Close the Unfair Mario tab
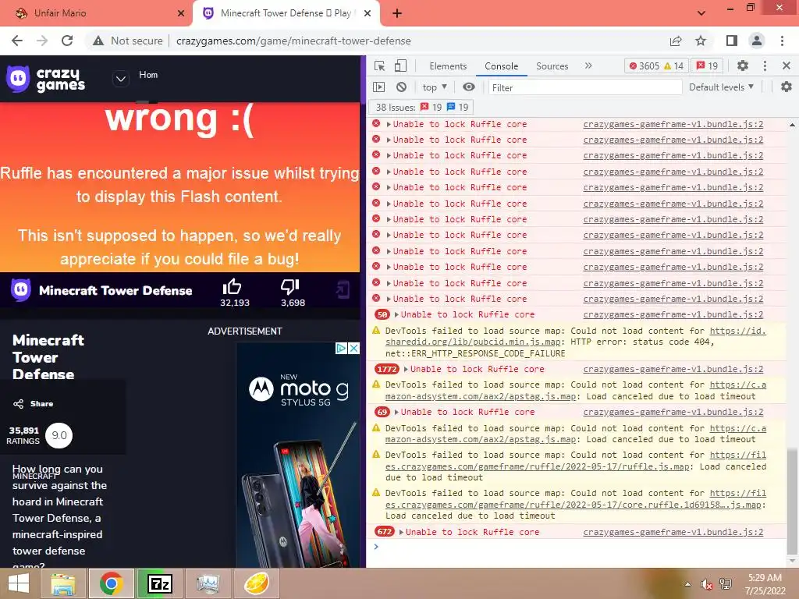799x599 pixels. (181, 13)
